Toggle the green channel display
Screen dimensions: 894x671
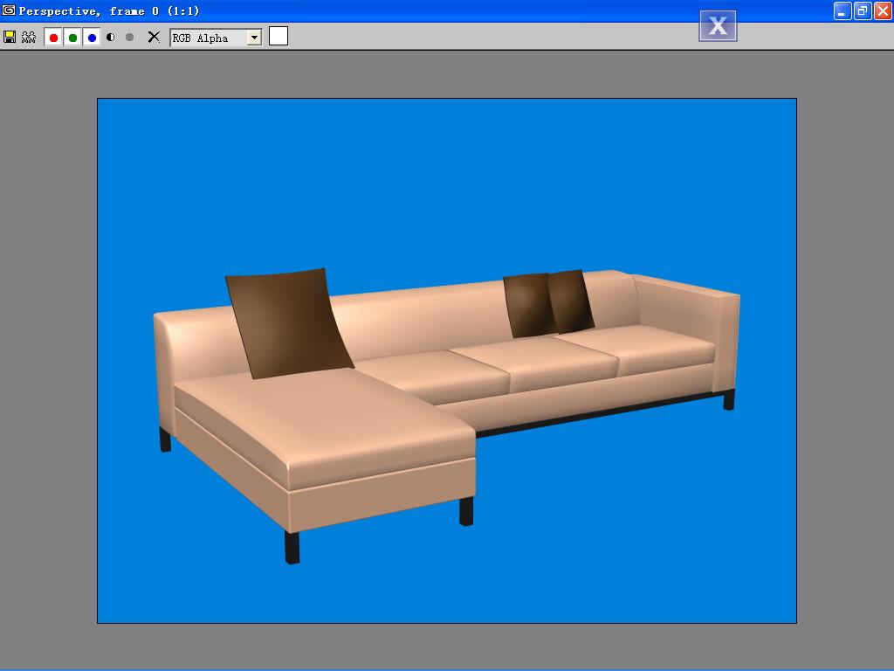72,38
